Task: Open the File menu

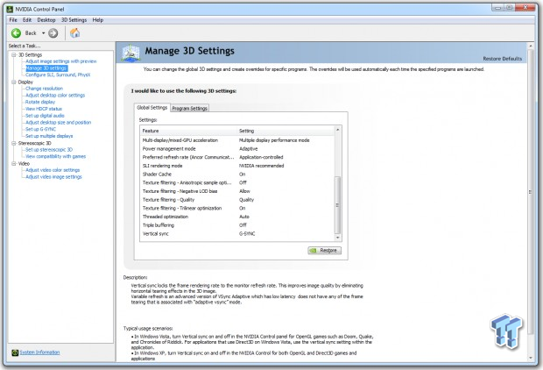Action: 13,20
